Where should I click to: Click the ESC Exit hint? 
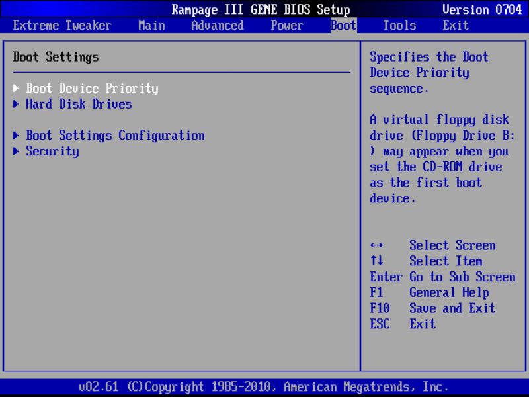click(x=403, y=324)
